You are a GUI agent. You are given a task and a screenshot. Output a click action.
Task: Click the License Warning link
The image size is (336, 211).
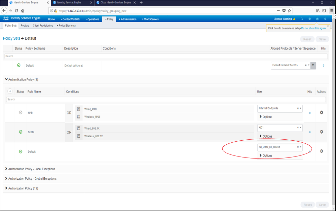pos(283,19)
